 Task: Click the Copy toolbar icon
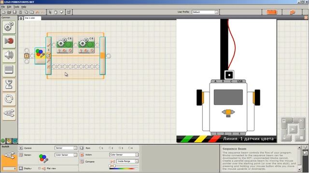coord(26,12)
